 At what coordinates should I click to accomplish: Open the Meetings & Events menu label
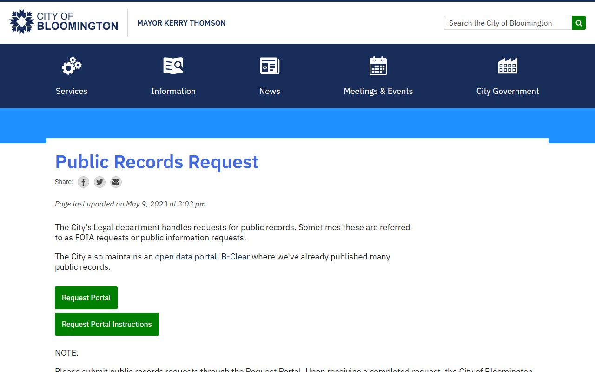[x=378, y=91]
